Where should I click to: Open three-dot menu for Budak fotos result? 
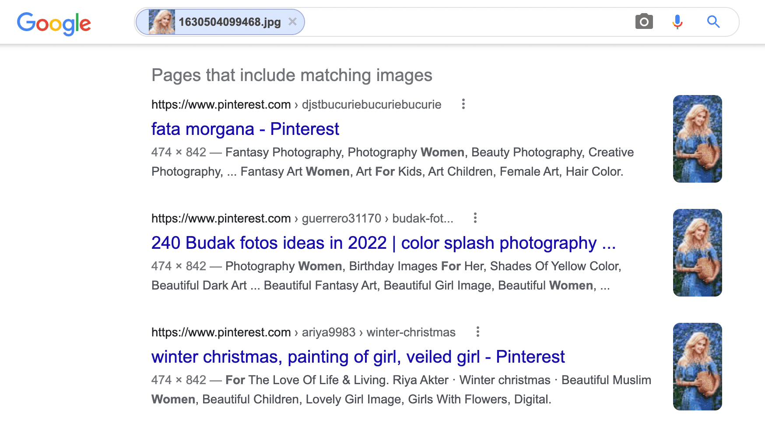(x=475, y=218)
